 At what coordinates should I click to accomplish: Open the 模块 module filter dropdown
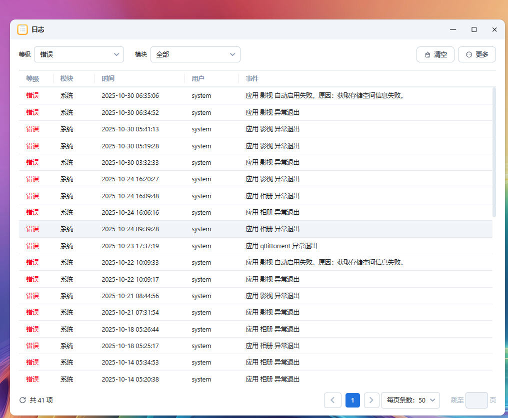tap(195, 54)
